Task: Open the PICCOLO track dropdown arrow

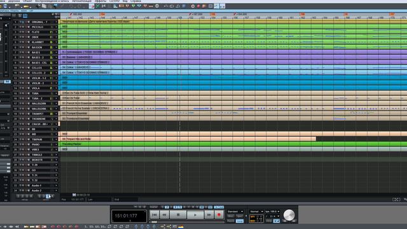Action: pyautogui.click(x=56, y=27)
